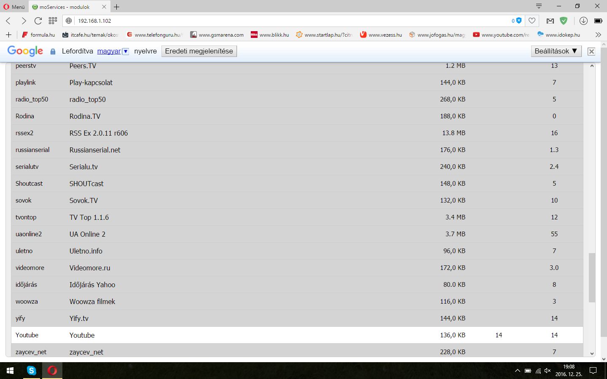
Task: Click the inner table scrollbar thumb
Action: [592, 278]
